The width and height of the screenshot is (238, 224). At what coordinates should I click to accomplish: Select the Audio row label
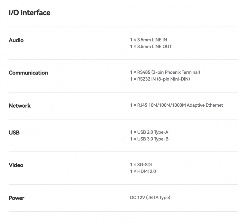pyautogui.click(x=16, y=40)
